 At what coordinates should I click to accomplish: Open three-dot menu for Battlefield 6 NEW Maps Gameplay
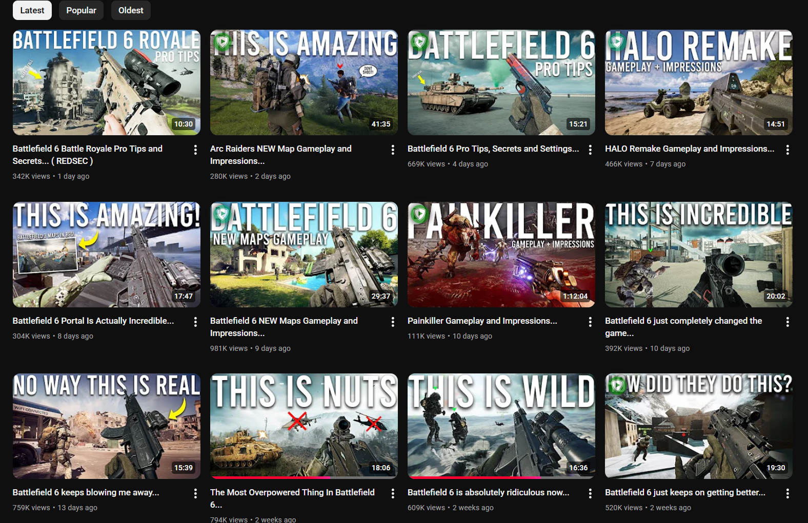point(393,322)
